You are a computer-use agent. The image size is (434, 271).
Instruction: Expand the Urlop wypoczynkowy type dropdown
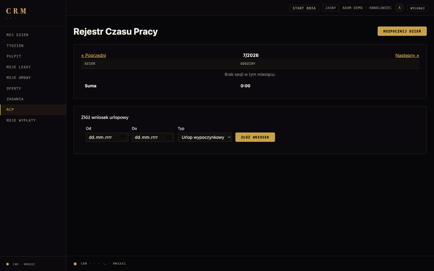click(x=205, y=137)
